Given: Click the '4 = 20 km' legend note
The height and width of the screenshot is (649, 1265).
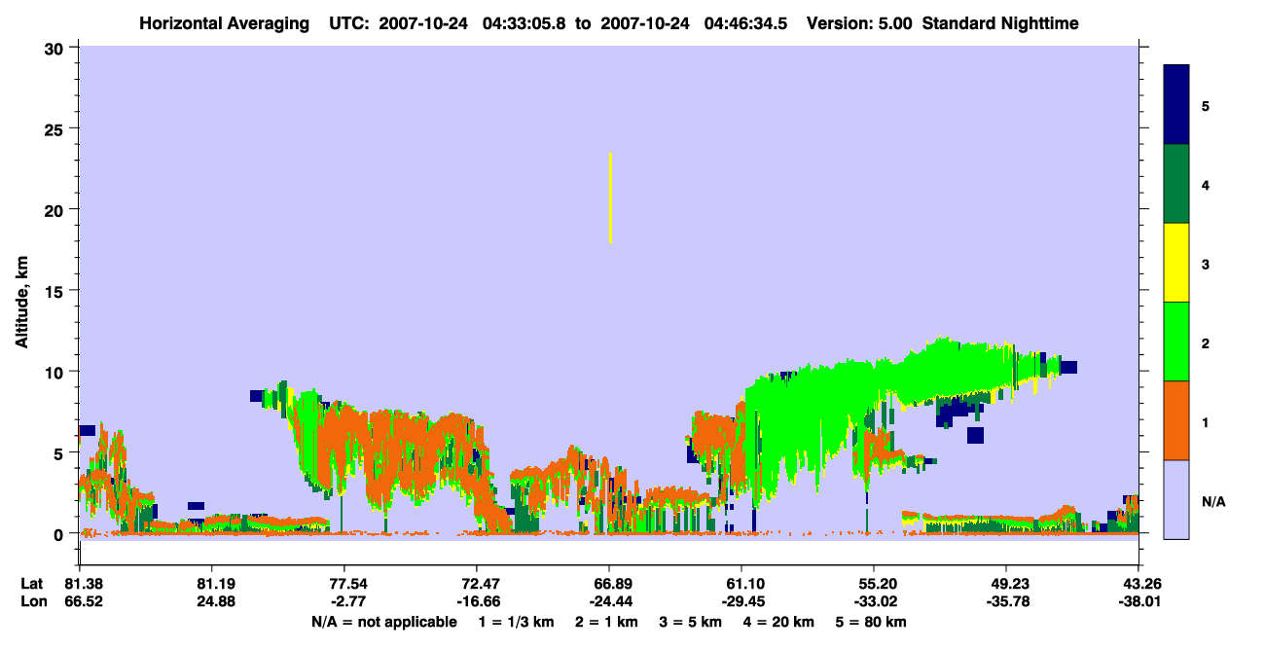Looking at the screenshot, I should pyautogui.click(x=779, y=622).
